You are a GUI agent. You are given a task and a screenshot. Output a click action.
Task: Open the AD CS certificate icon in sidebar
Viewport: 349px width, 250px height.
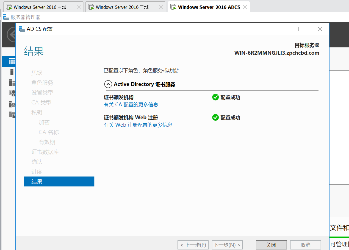12,93
